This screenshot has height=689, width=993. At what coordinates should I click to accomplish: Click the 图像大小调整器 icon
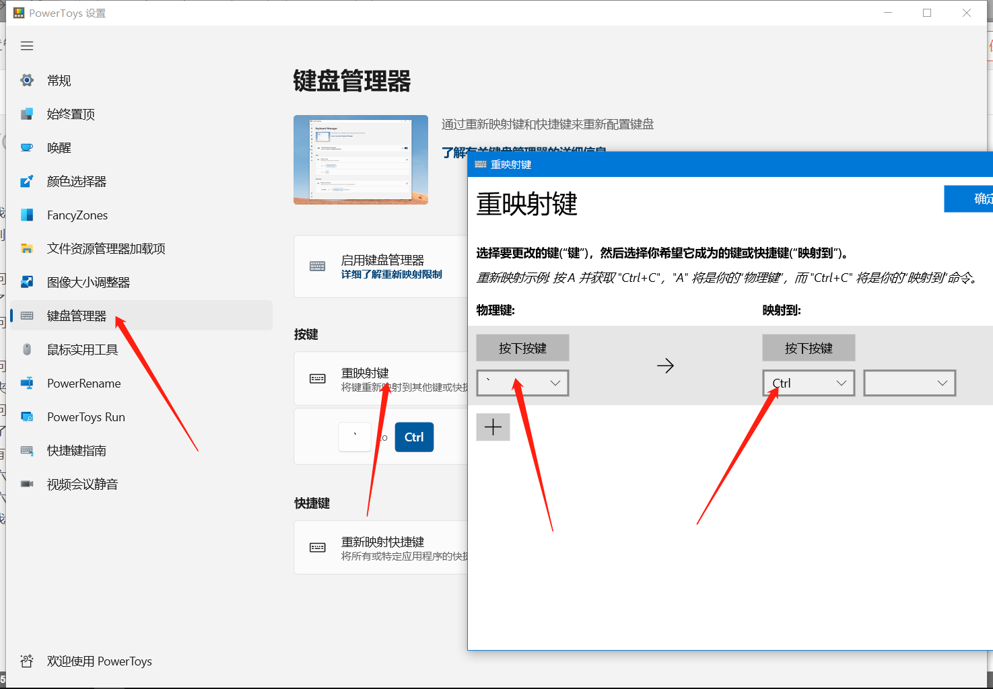coord(27,282)
